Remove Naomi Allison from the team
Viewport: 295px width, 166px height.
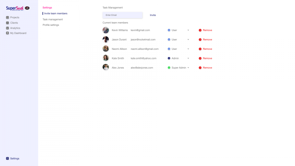(205, 49)
